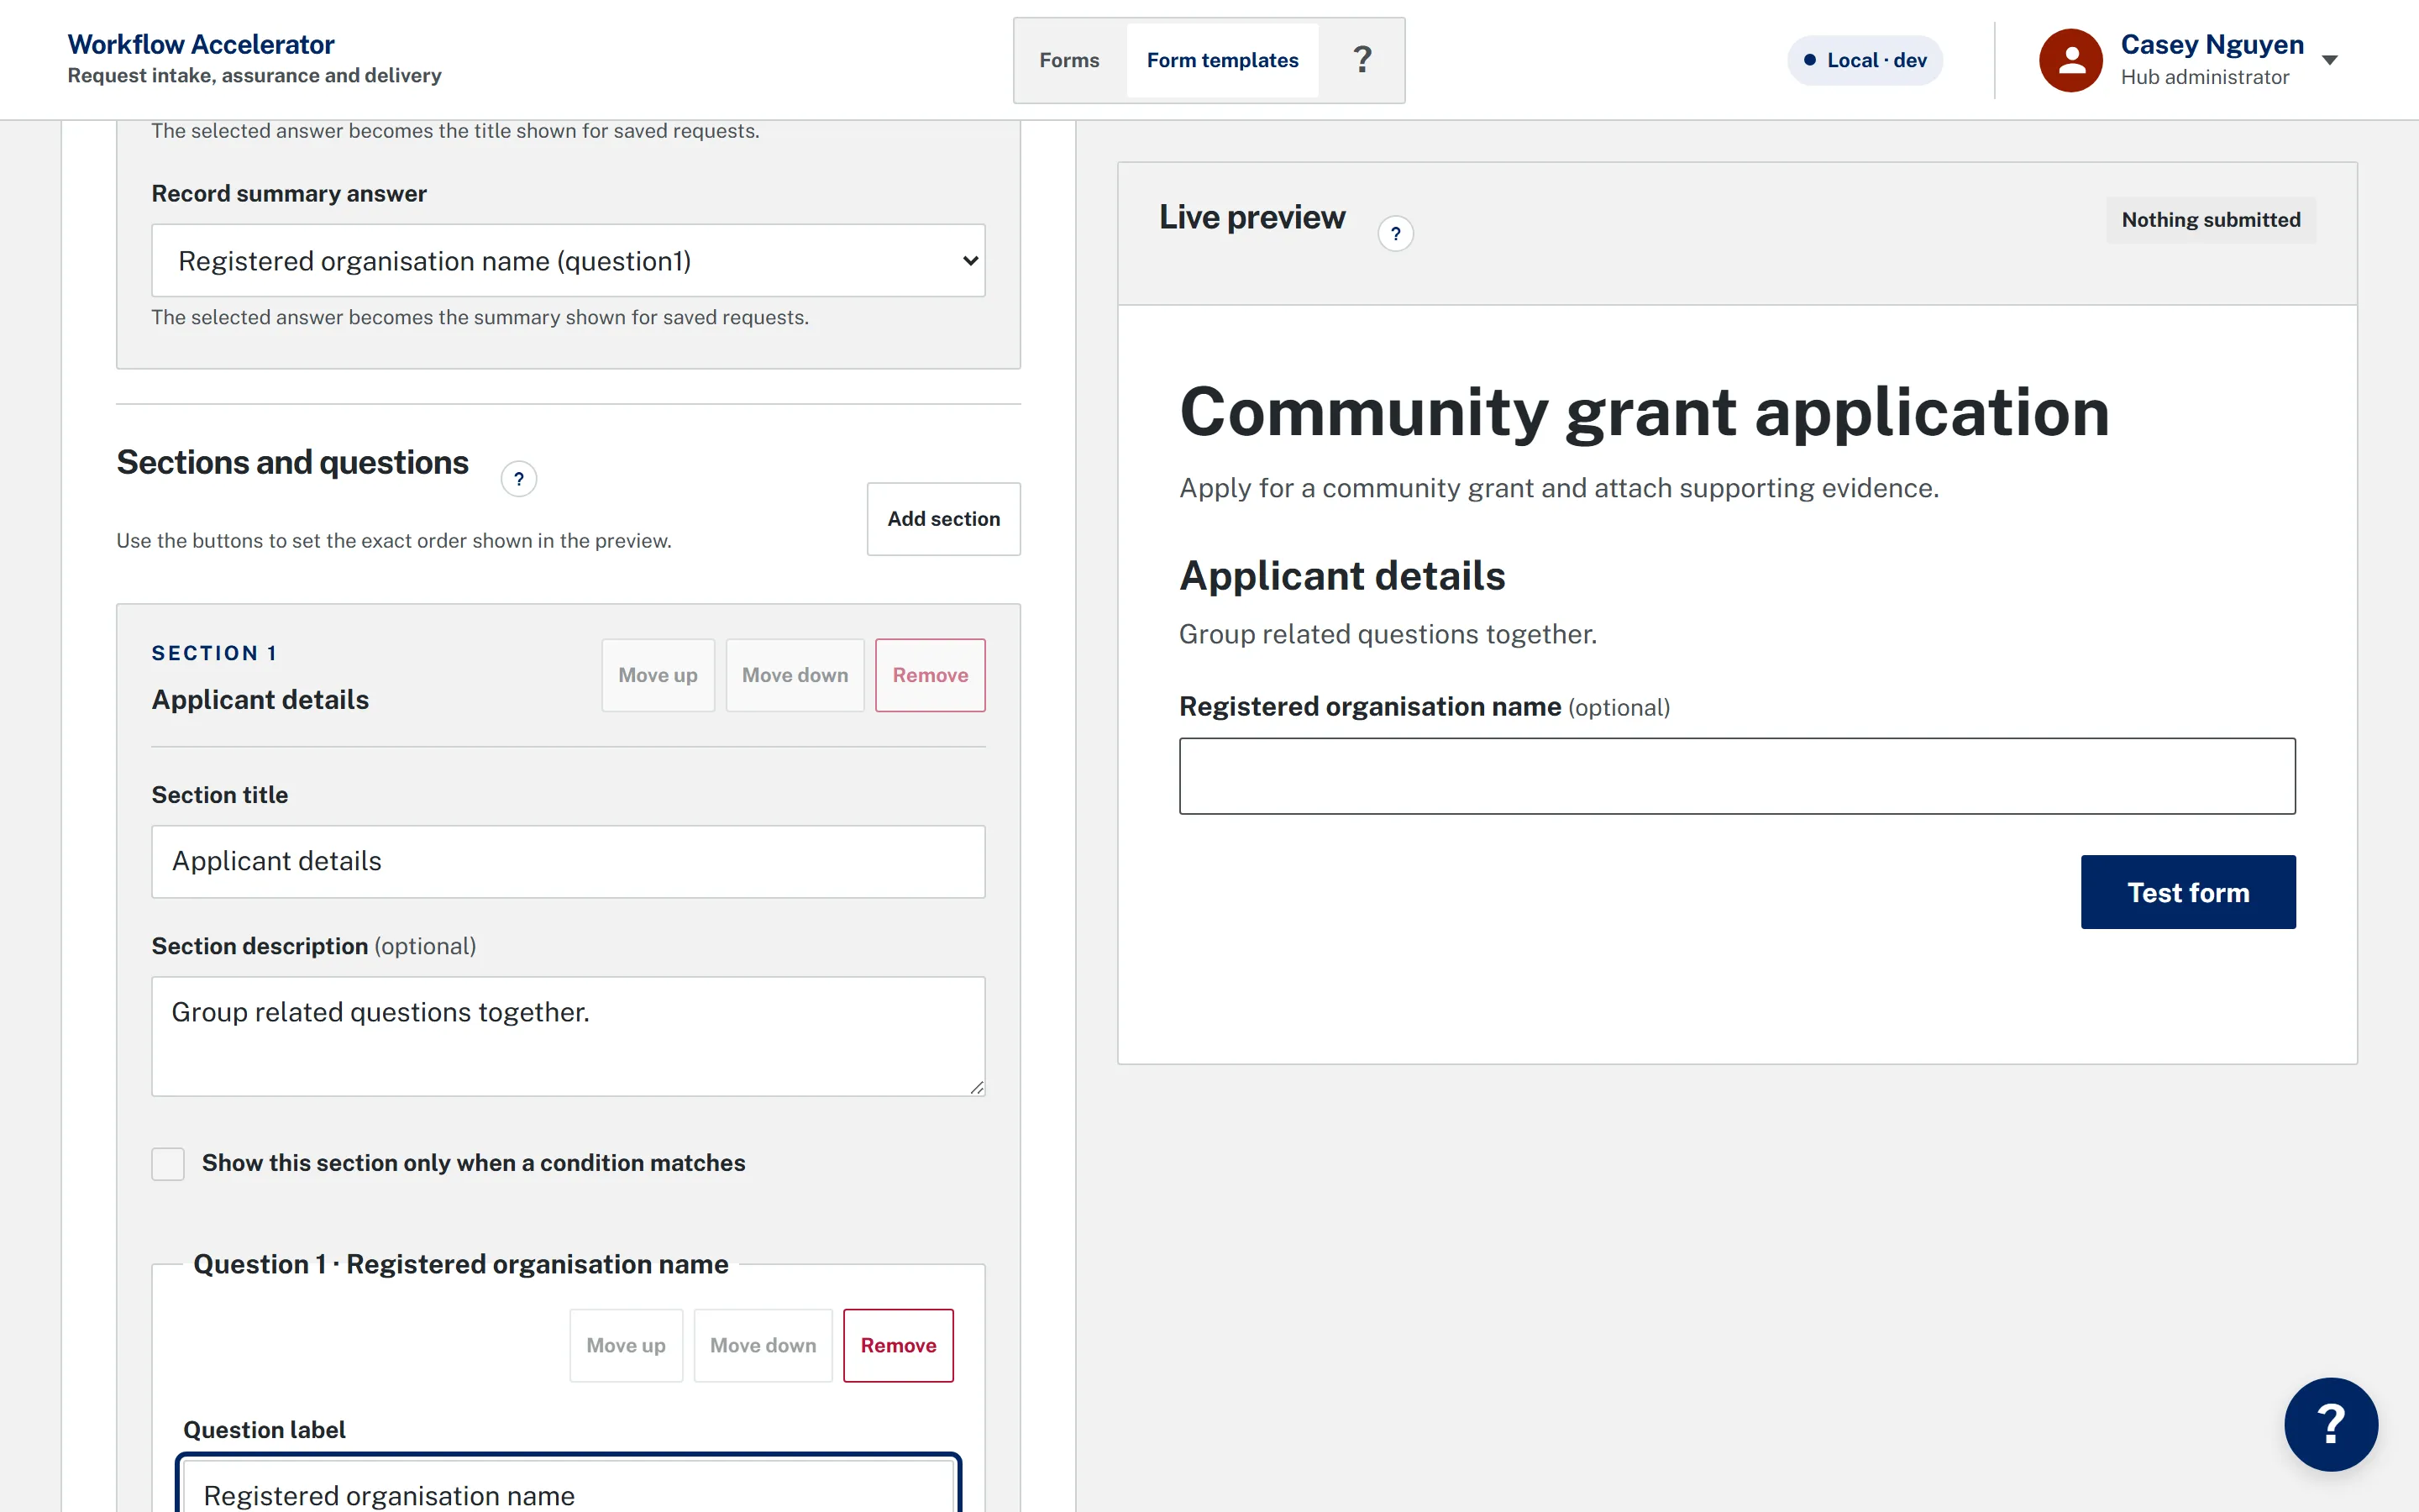Viewport: 2419px width, 1512px height.
Task: Click the Local · dev environment badge
Action: pos(1865,60)
